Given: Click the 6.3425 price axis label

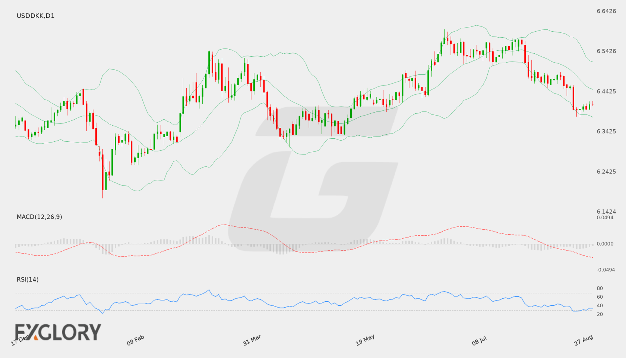Looking at the screenshot, I should point(606,131).
